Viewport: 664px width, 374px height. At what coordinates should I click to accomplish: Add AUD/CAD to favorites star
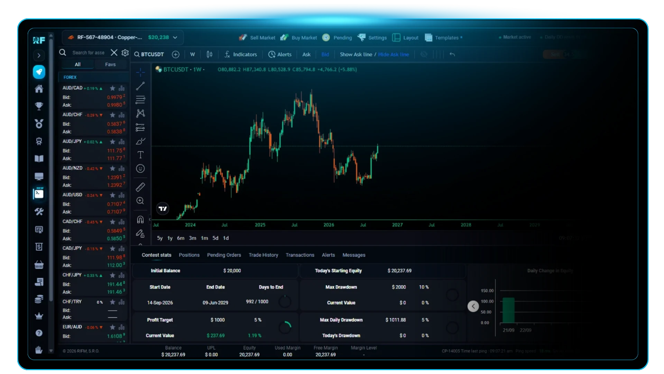(x=112, y=88)
